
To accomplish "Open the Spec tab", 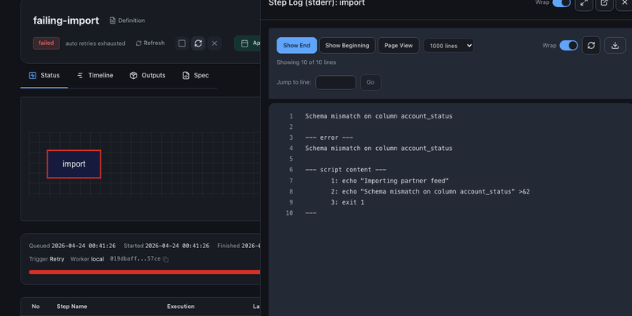I will pyautogui.click(x=195, y=75).
